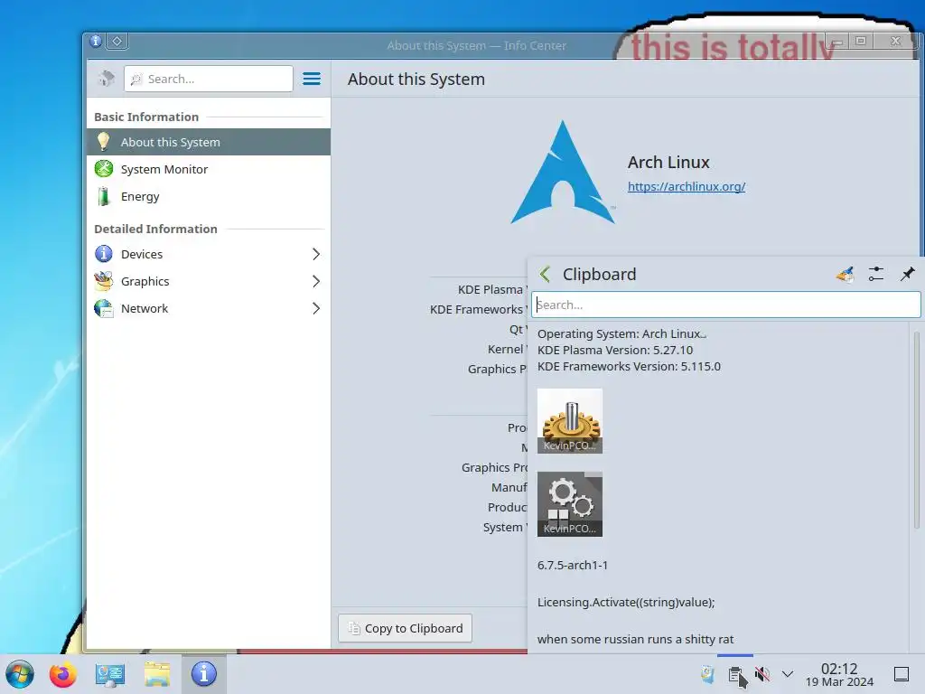Click the clipboard tray icon
Viewport: 925px width, 694px height.
[x=735, y=674]
